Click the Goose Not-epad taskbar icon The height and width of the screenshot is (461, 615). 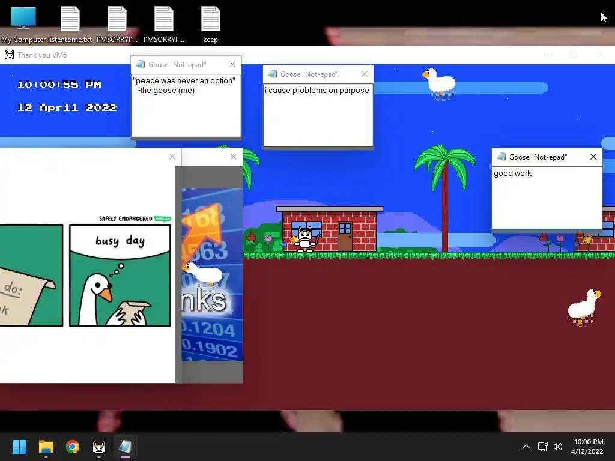[x=125, y=447]
